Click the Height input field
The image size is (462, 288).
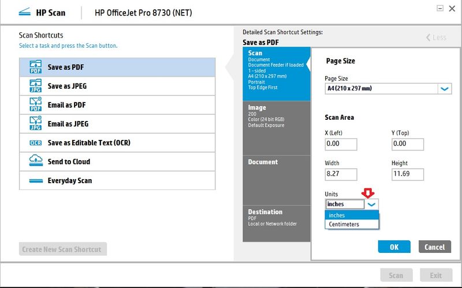coord(408,175)
